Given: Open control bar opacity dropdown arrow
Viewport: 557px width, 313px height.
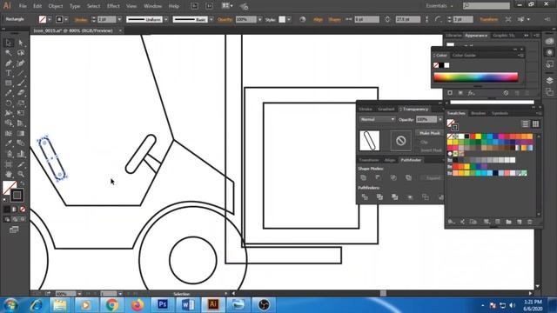Looking at the screenshot, I should pos(259,19).
